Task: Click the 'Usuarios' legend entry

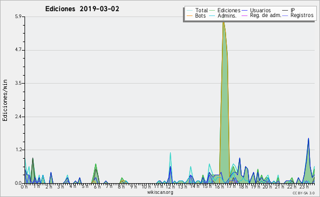Action: click(256, 10)
